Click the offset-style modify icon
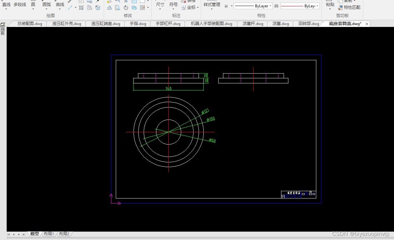Image resolution: width=394 pixels, height=240 pixels. (x=109, y=7)
